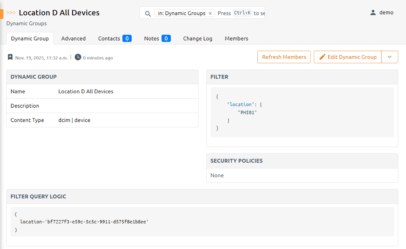Click the Filter JSON code block

coord(302,112)
